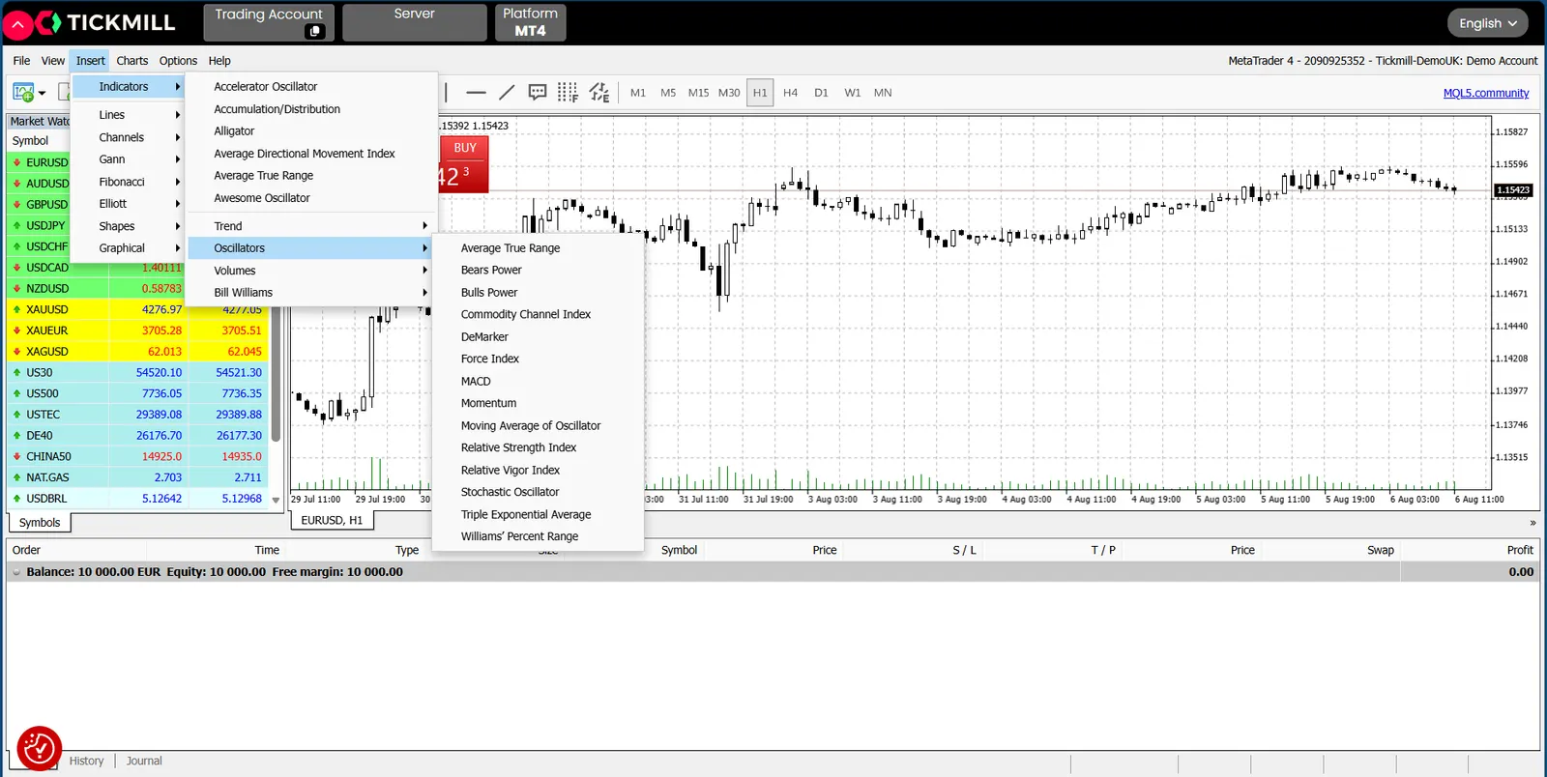Image resolution: width=1547 pixels, height=777 pixels.
Task: Open the Help menu
Action: point(219,61)
